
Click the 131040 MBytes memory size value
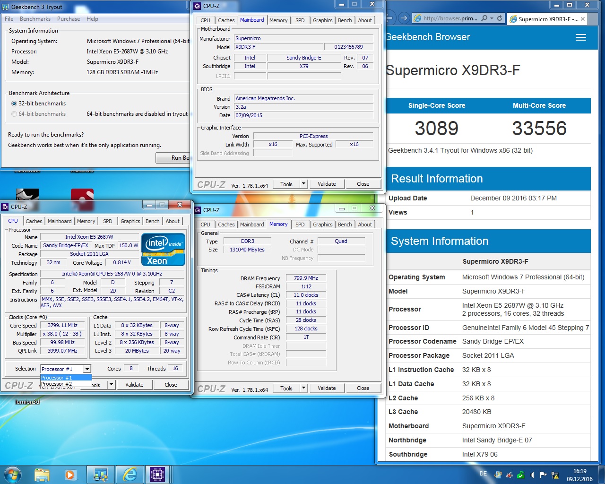coord(247,250)
